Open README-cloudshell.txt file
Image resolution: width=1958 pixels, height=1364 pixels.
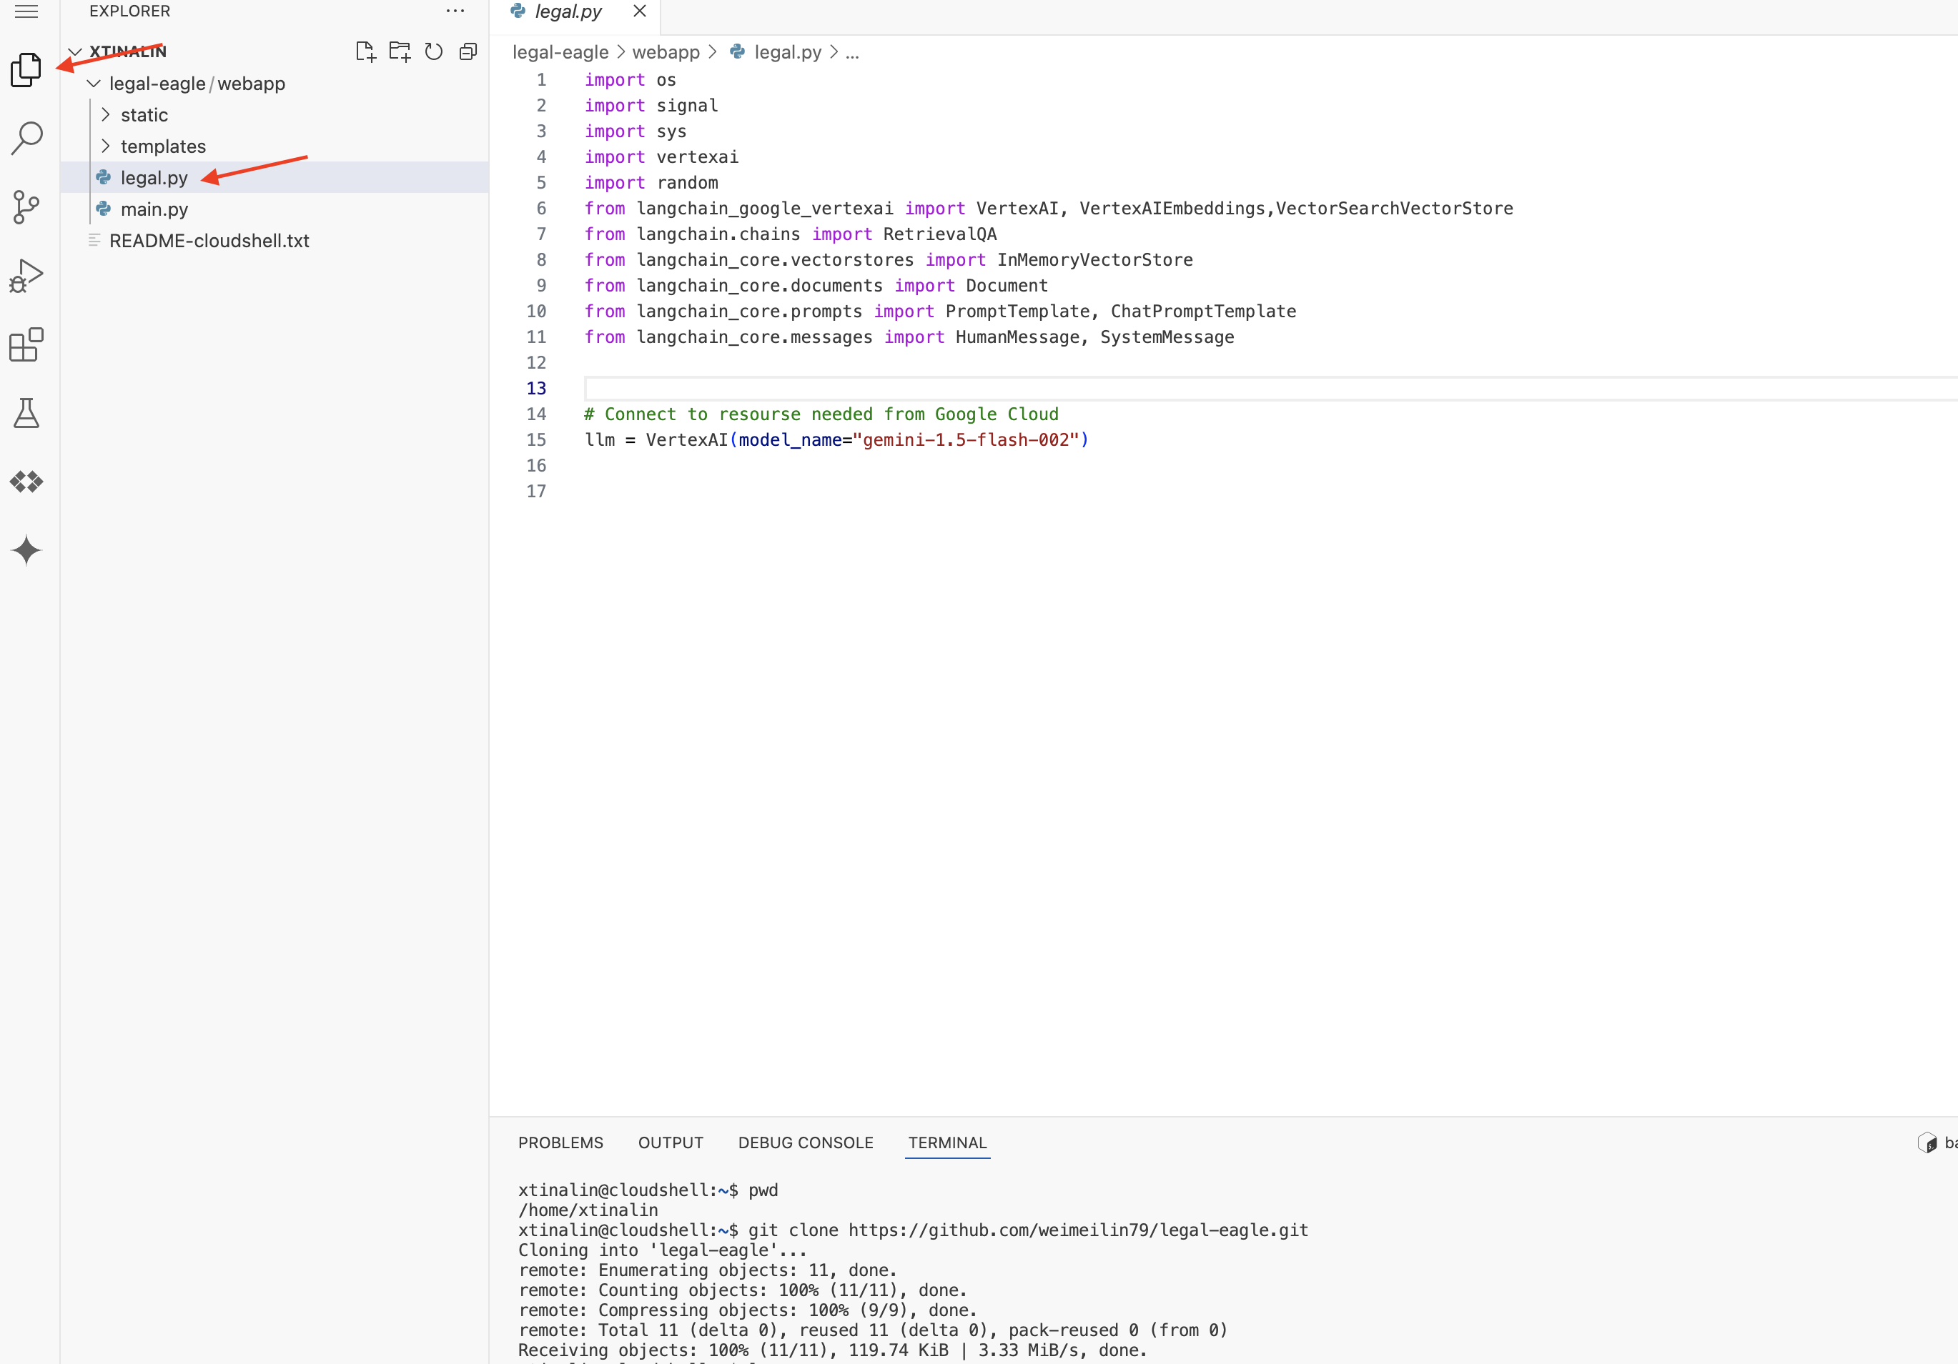(x=208, y=242)
